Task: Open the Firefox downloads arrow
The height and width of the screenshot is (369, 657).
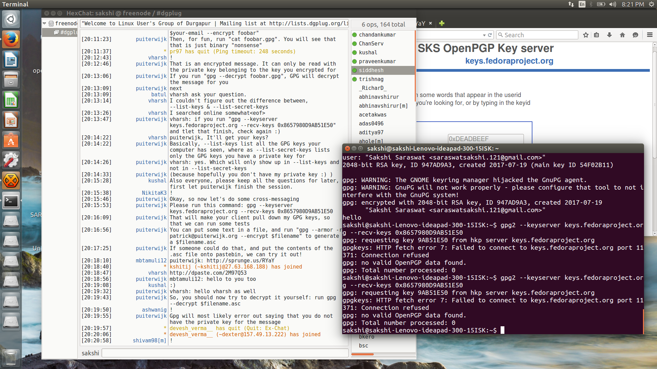Action: [x=609, y=35]
